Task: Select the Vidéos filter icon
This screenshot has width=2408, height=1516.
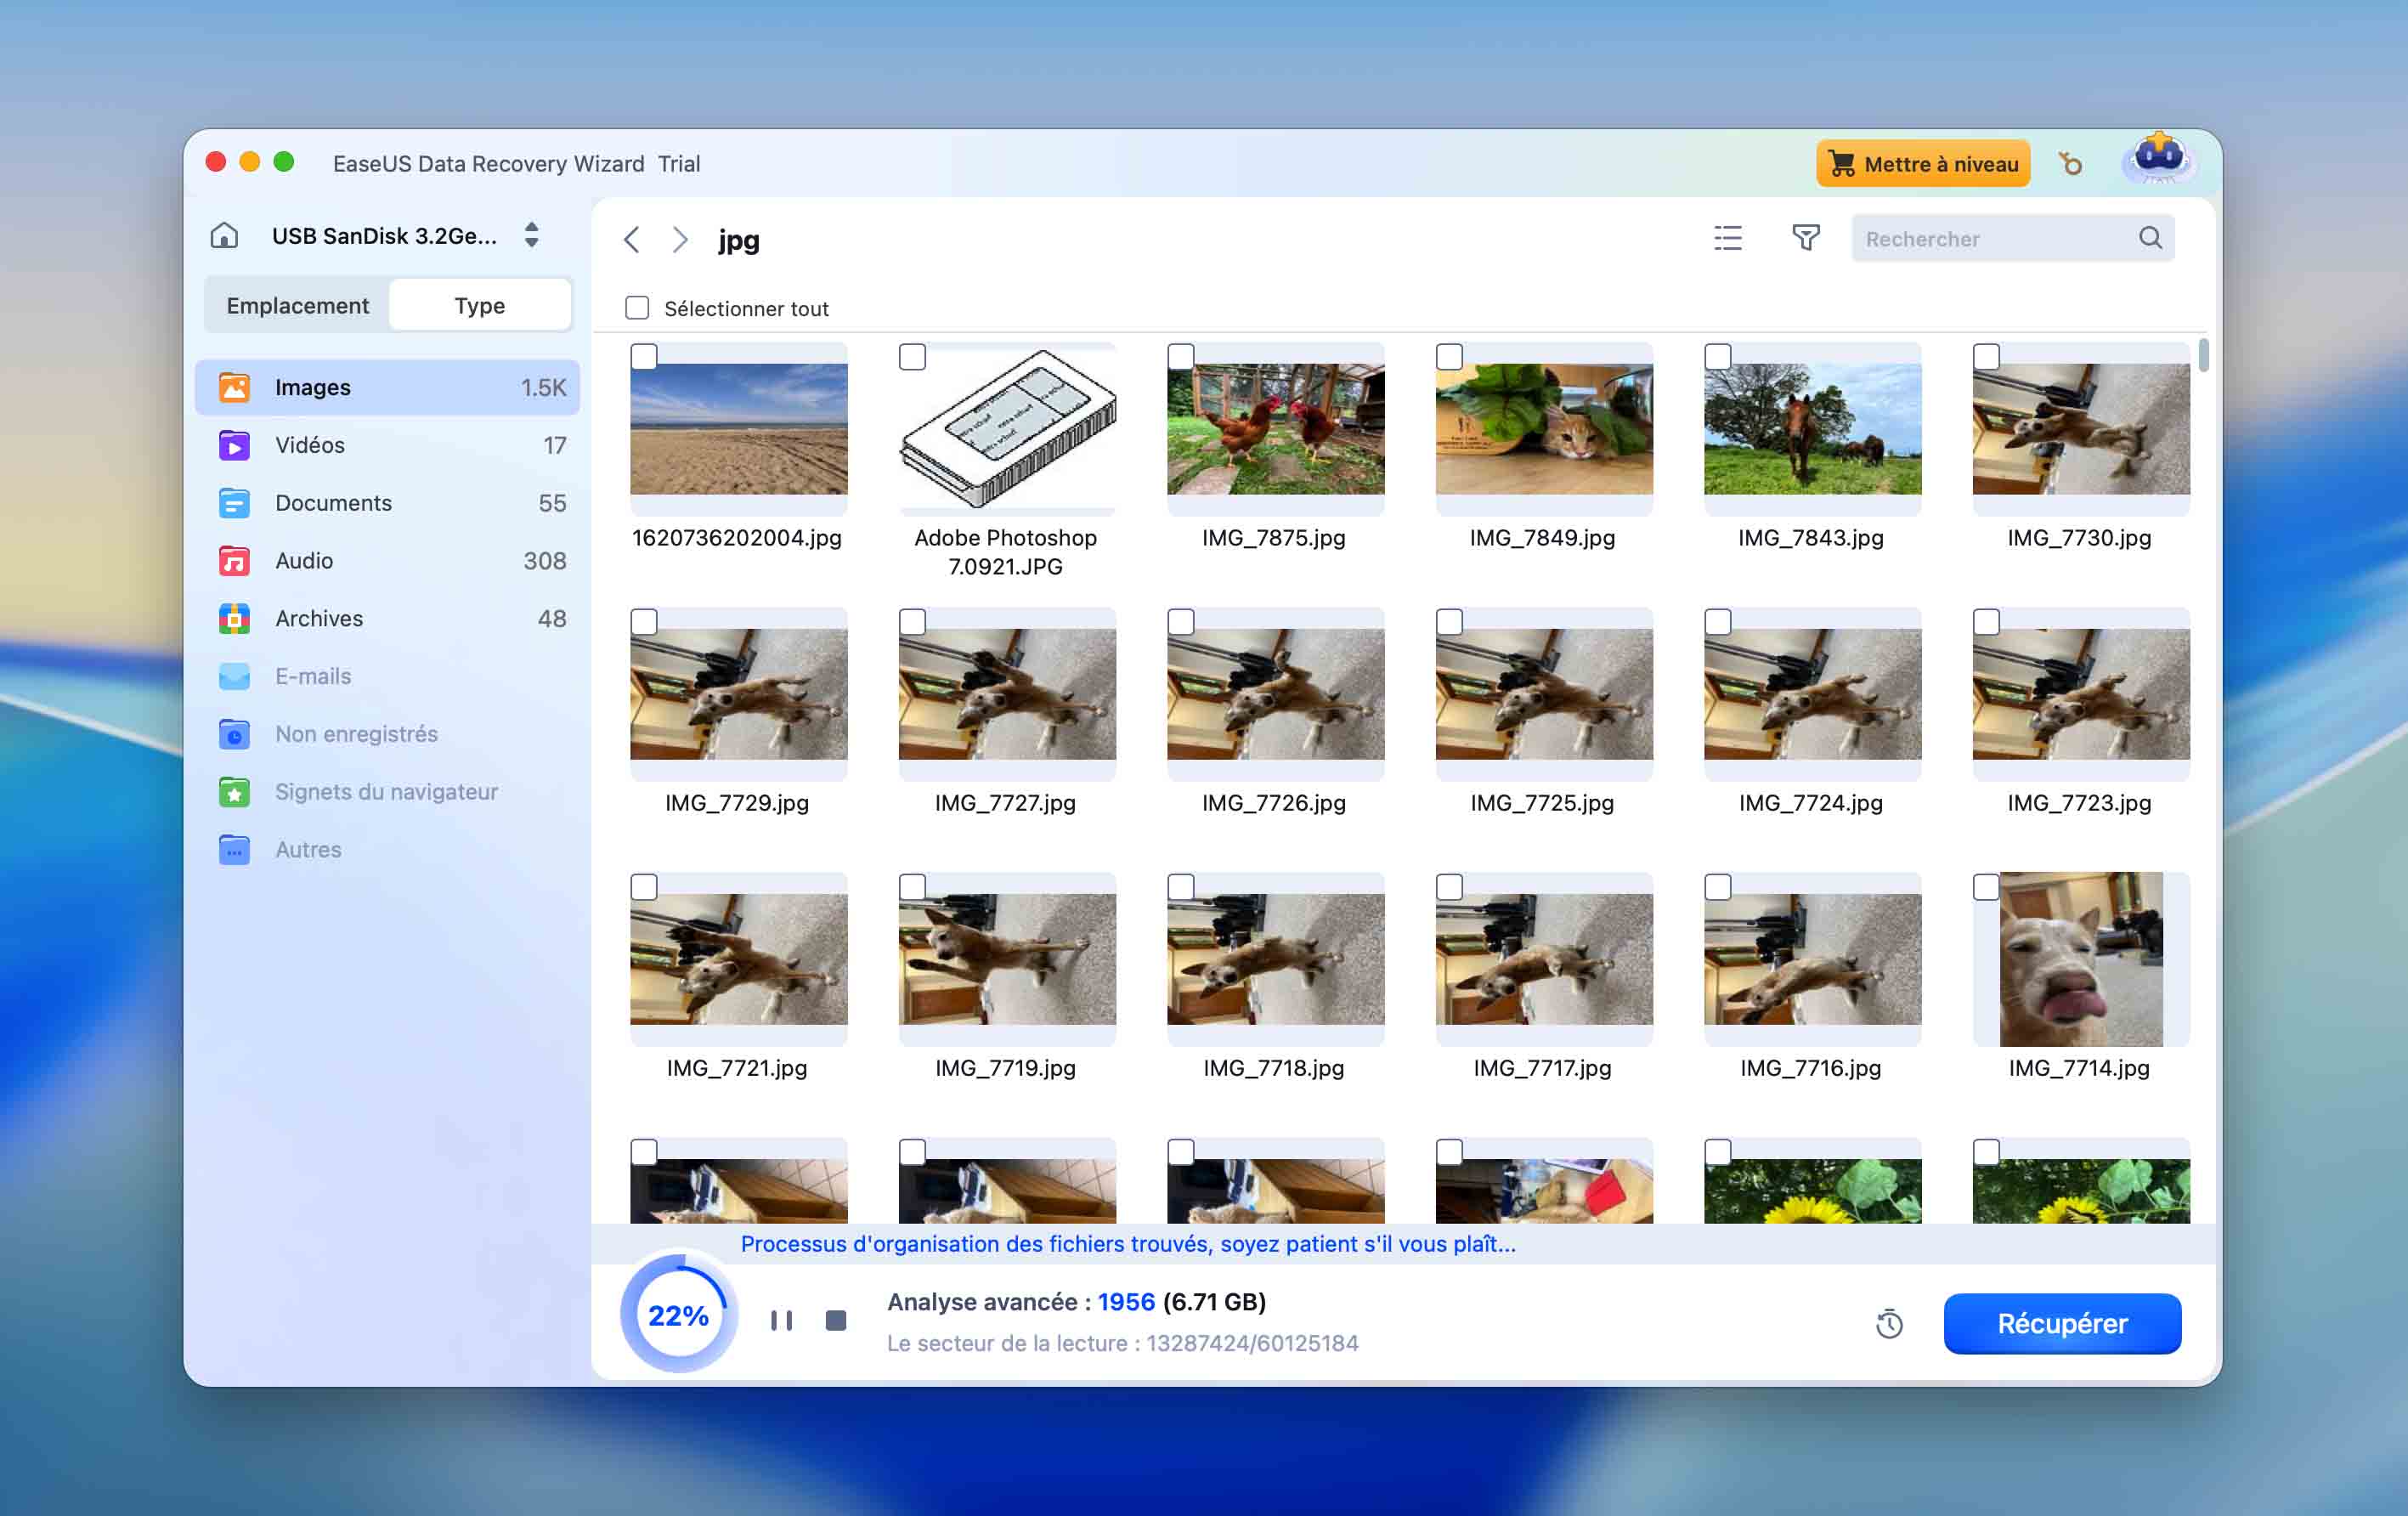Action: click(x=234, y=445)
